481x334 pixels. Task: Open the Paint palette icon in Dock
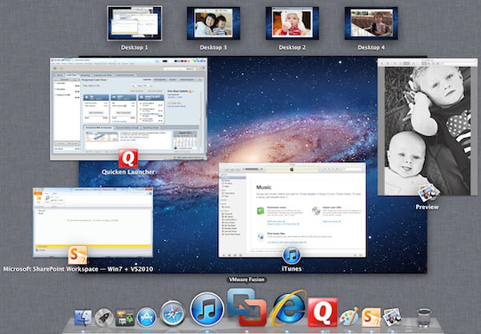point(350,316)
